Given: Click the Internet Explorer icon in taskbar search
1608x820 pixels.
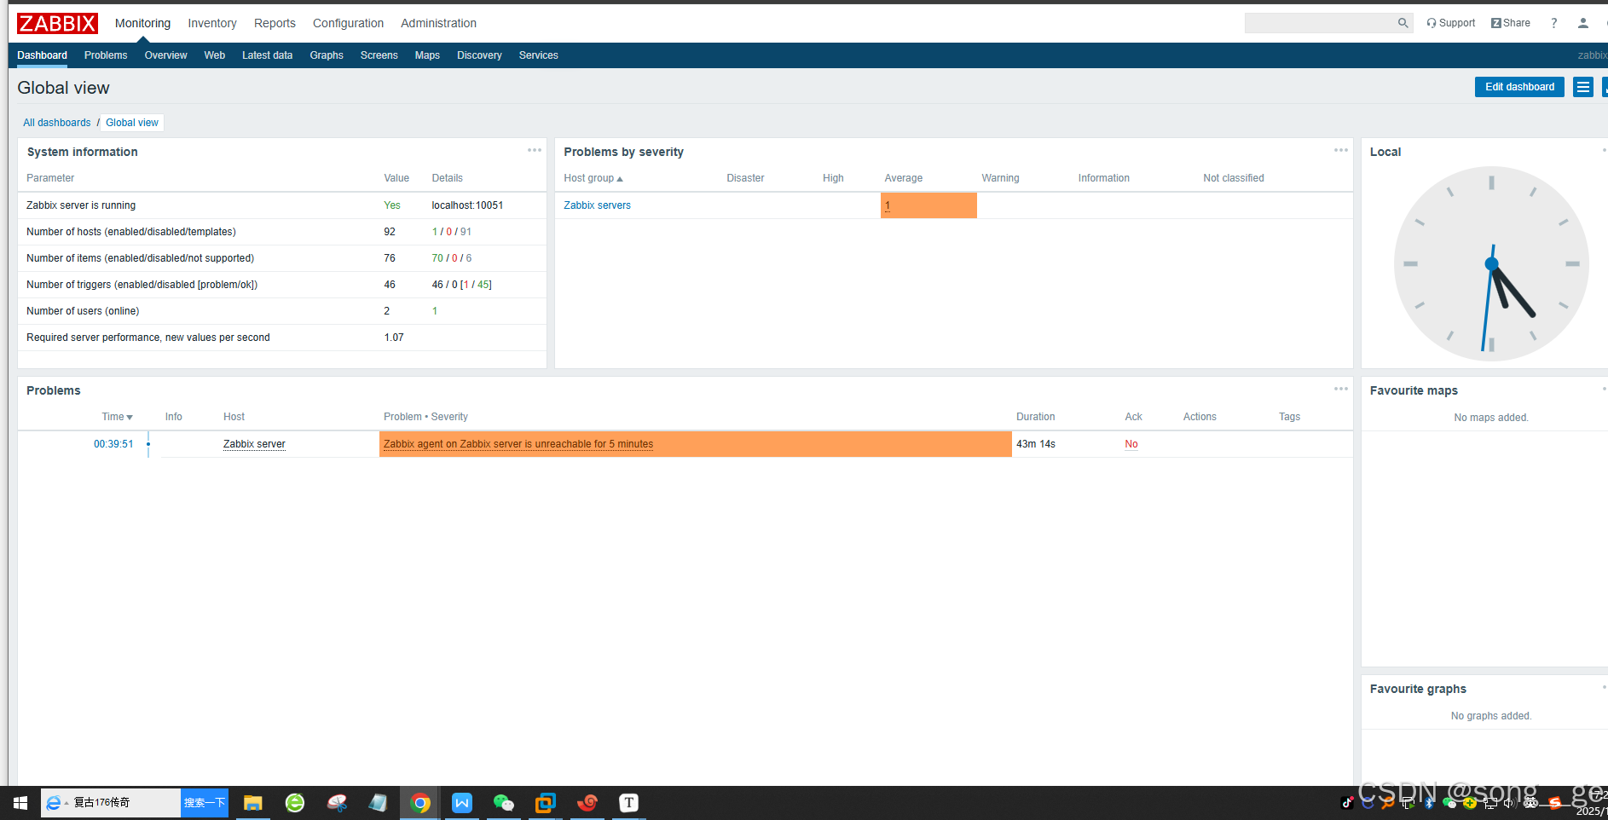Looking at the screenshot, I should point(54,803).
